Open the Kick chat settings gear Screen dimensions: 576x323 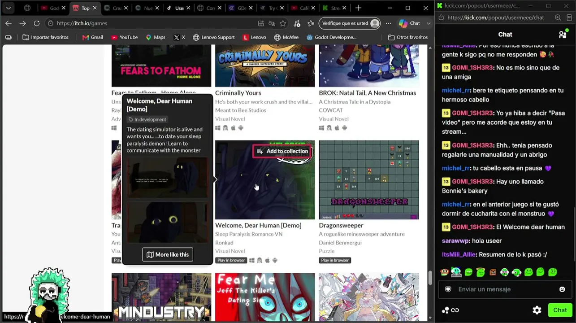[537, 310]
